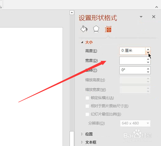Click the ribbon group dialog launcher icon
161x146 pixels.
pos(1,7)
